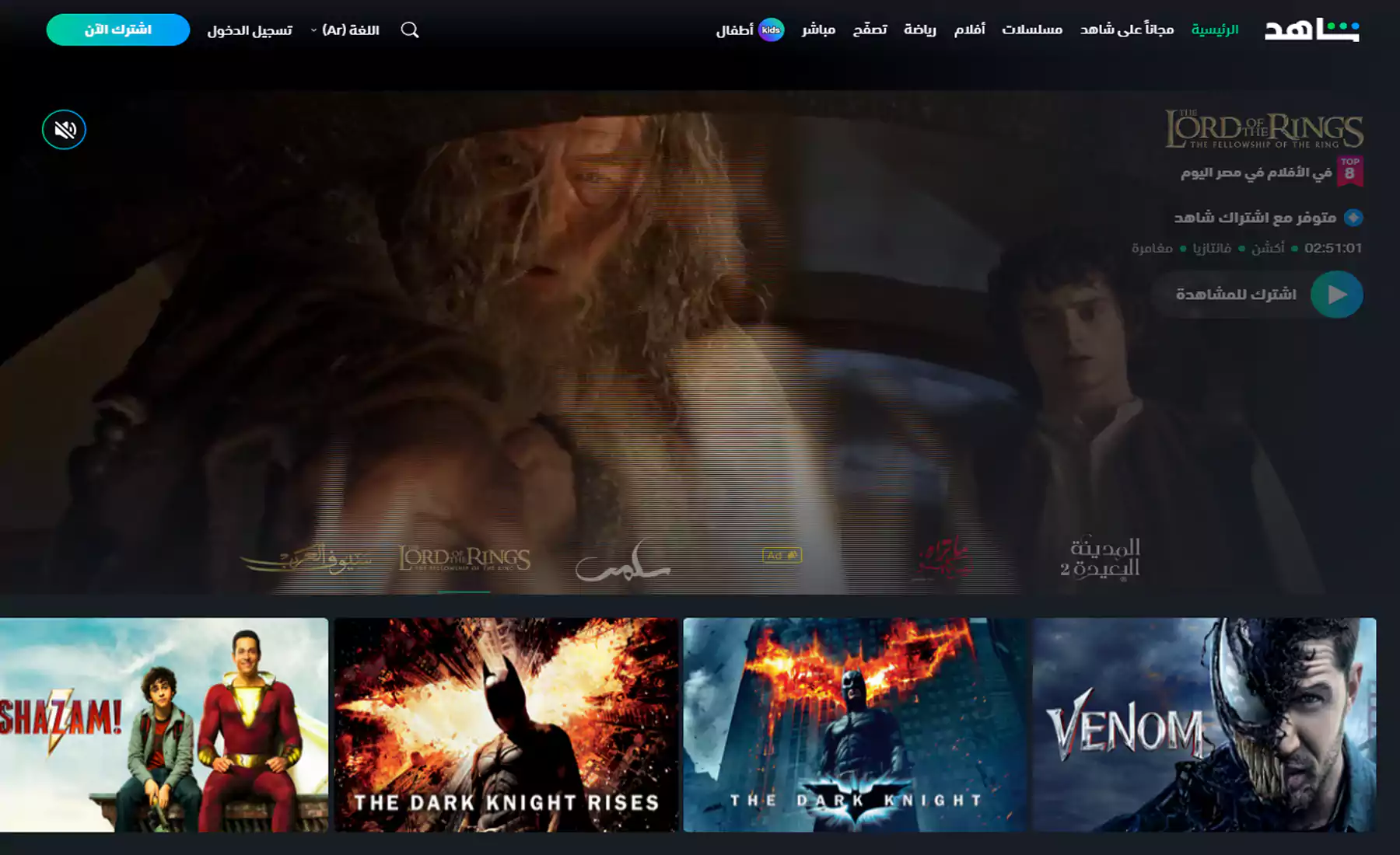This screenshot has width=1400, height=855.
Task: Select the Shazam! movie poster
Action: point(164,724)
